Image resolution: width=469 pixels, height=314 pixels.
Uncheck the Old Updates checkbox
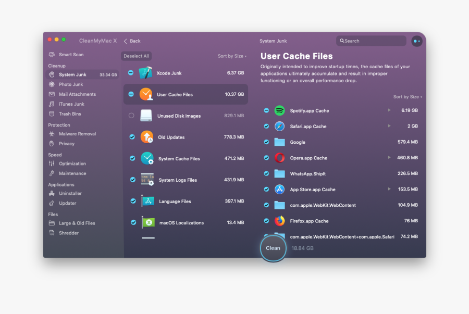[132, 137]
